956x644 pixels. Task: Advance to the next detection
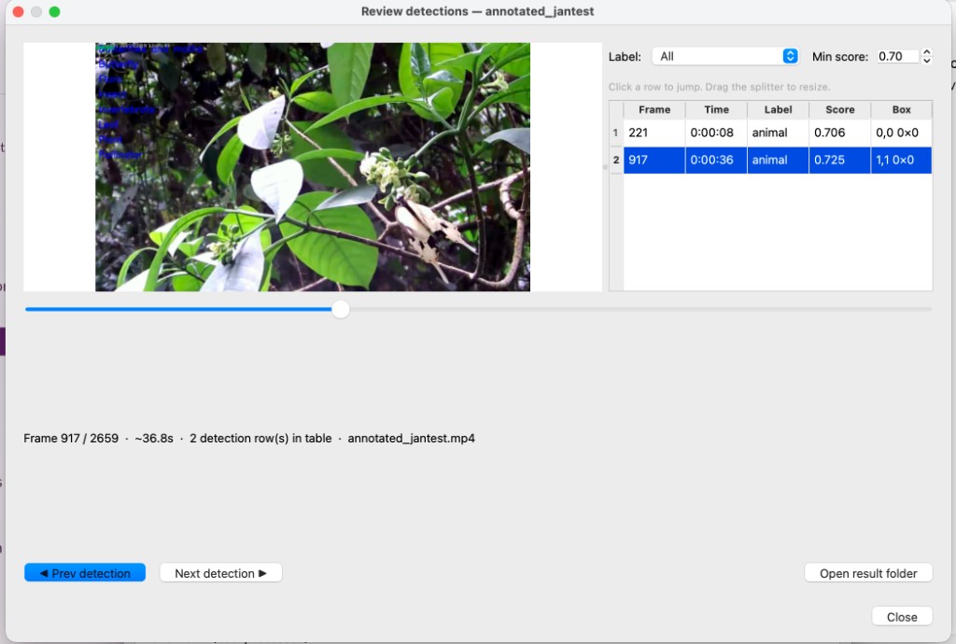(220, 572)
